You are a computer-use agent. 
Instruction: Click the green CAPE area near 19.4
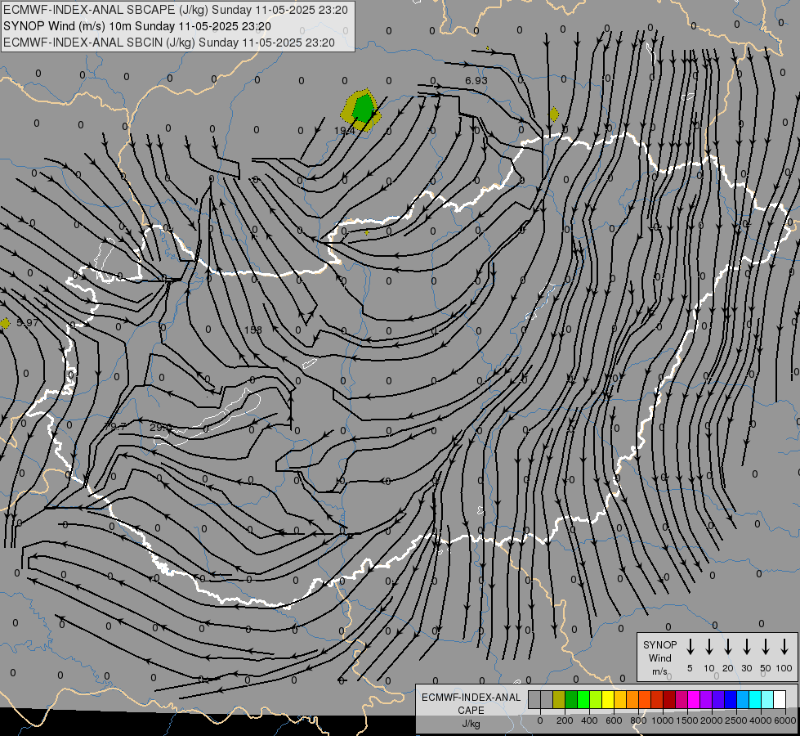tap(364, 109)
